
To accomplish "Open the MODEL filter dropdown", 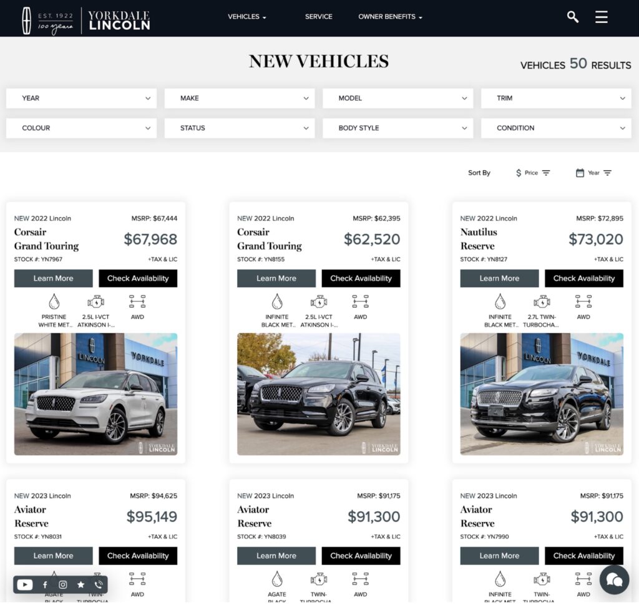I will pos(398,98).
